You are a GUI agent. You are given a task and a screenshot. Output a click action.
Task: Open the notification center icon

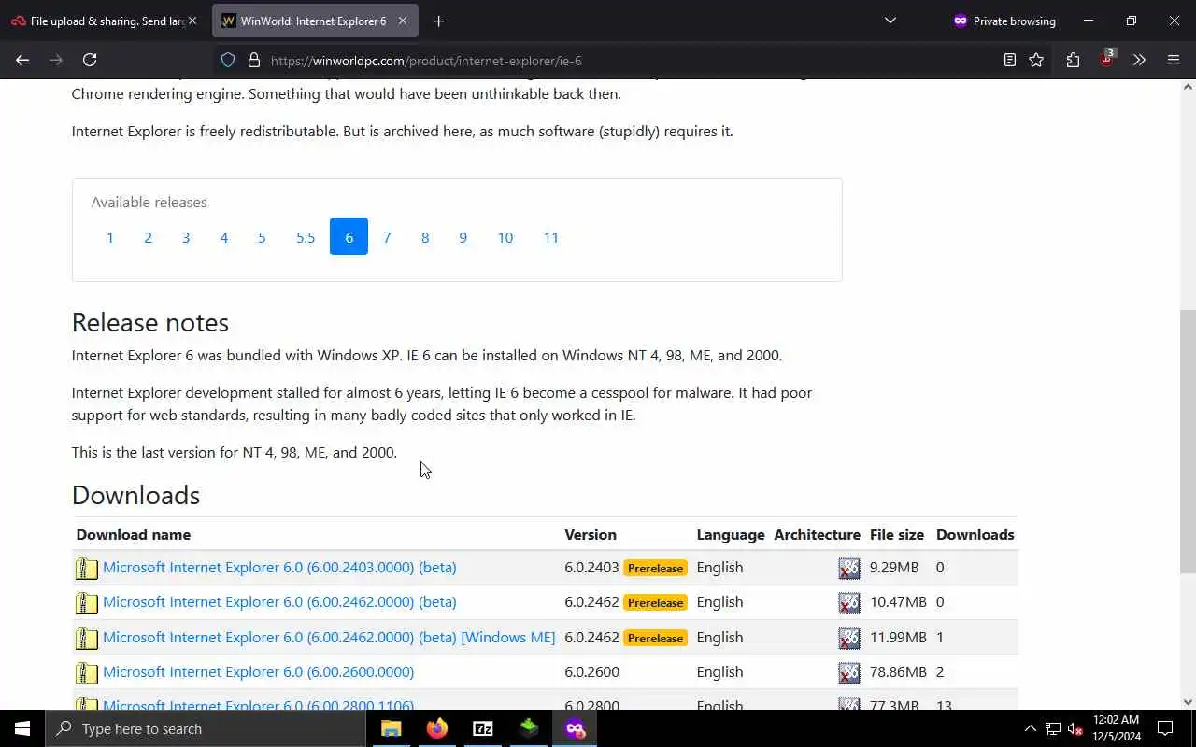click(x=1165, y=728)
